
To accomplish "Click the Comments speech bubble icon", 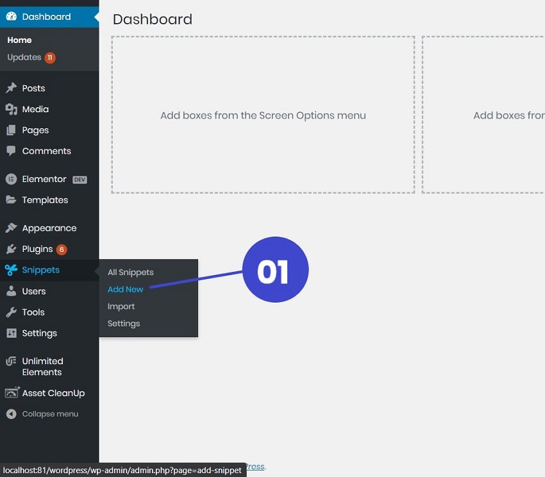I will coord(11,151).
